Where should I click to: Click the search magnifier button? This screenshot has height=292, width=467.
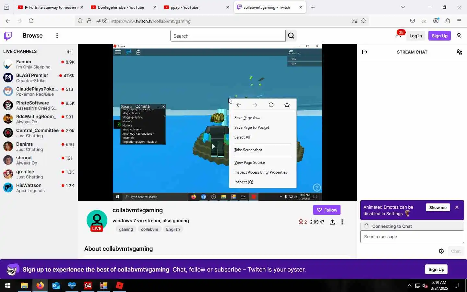click(x=291, y=36)
